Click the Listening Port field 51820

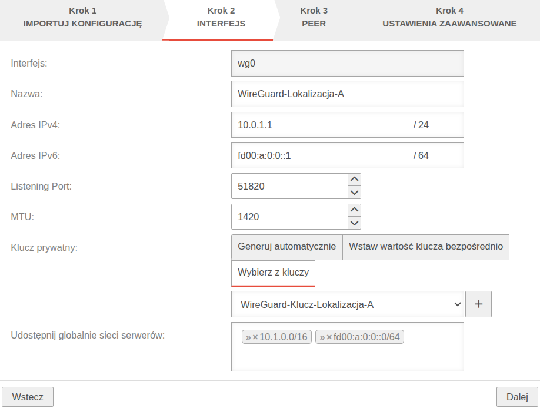[x=289, y=186]
